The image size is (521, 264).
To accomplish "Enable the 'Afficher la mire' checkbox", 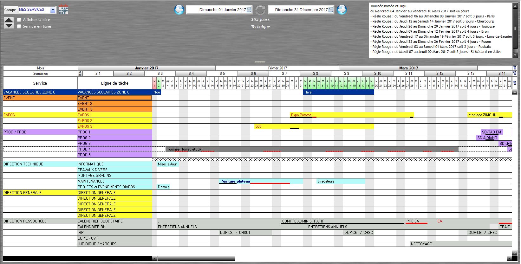I will tap(19, 20).
